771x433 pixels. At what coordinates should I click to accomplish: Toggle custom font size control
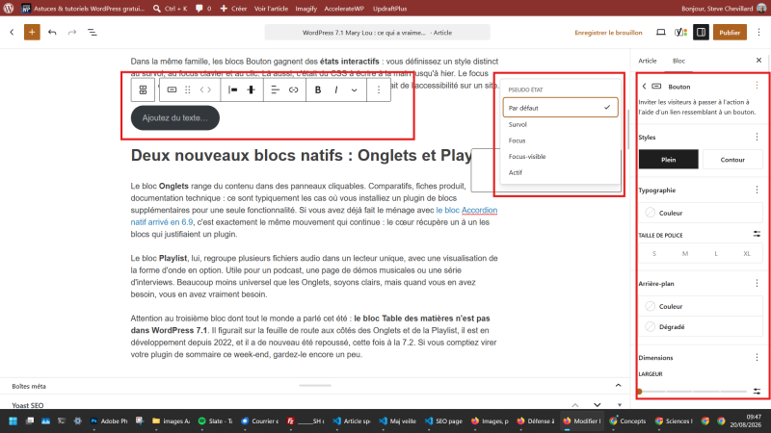(x=757, y=234)
